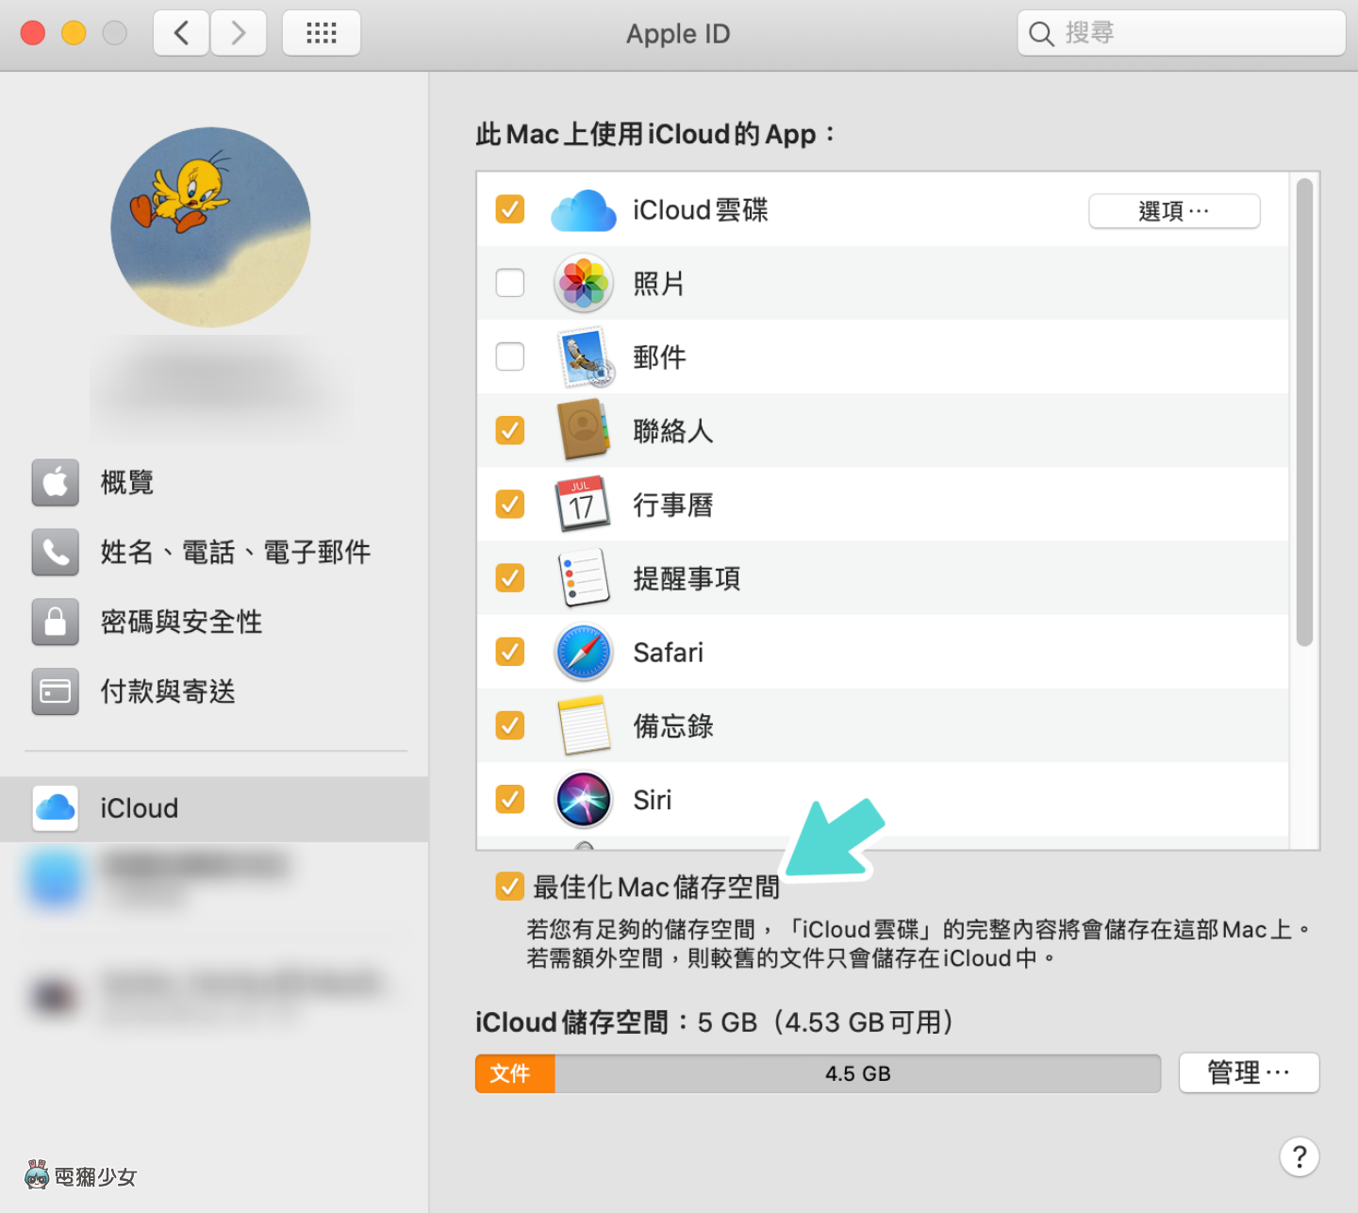Click the 聯絡人 row label
This screenshot has height=1213, width=1358.
(673, 431)
